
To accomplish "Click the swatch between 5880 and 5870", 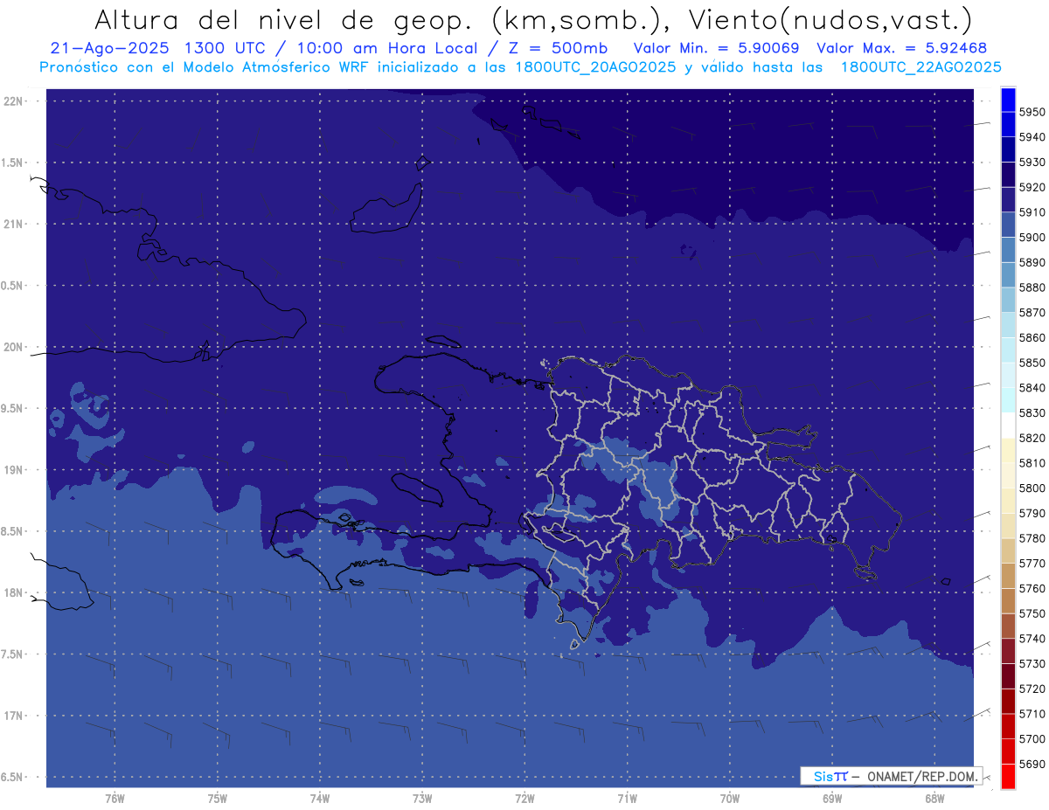I will [x=1008, y=300].
